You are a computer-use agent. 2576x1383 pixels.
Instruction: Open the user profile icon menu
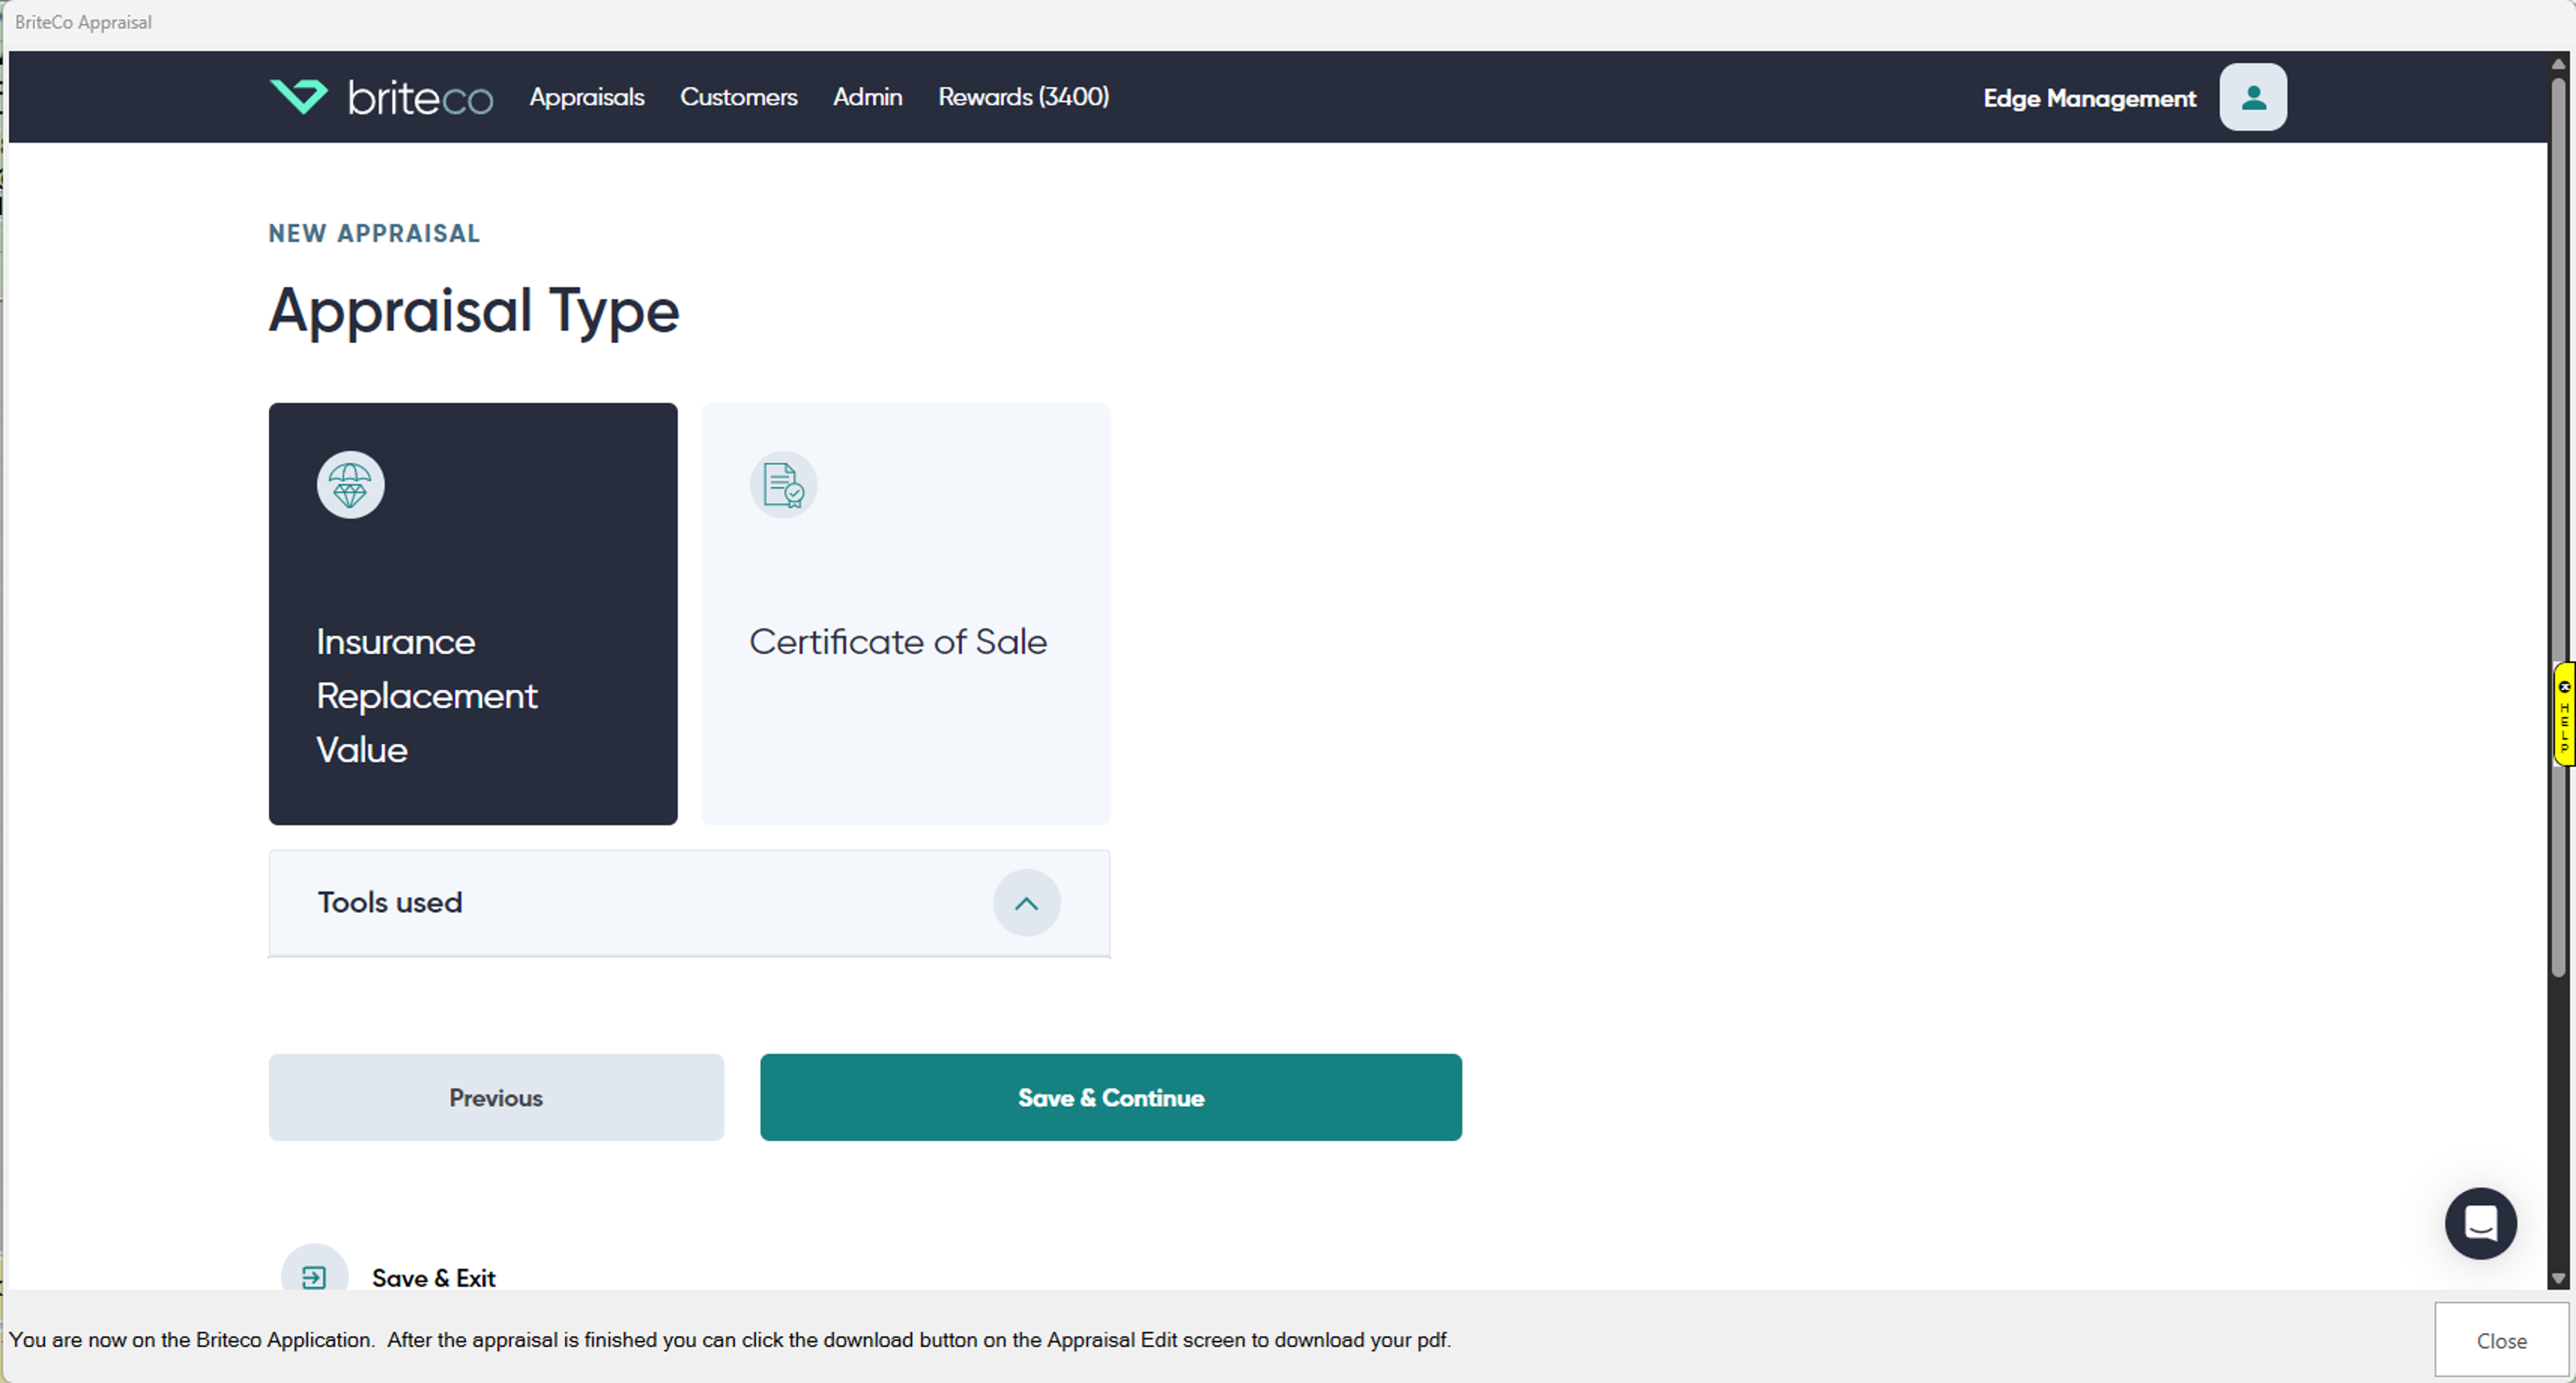tap(2252, 97)
